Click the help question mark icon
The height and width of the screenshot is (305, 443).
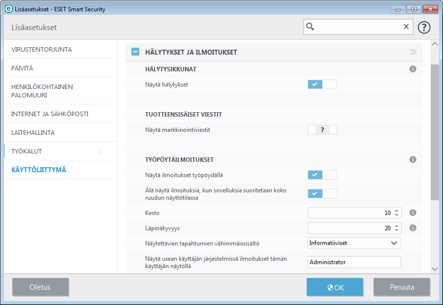click(x=424, y=28)
